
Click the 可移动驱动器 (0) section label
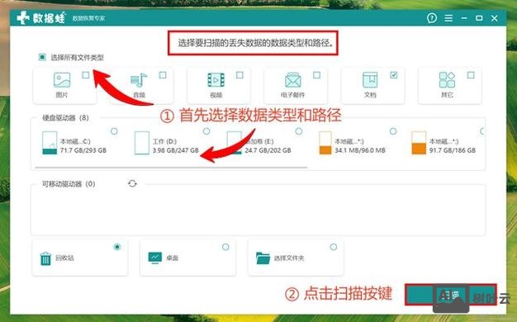point(69,184)
